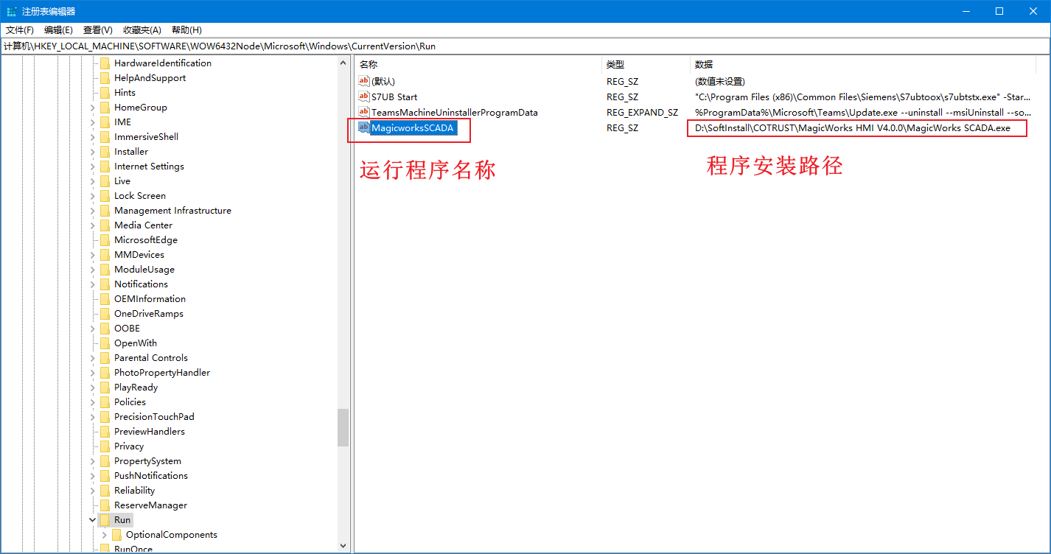Screen dimensions: 1051x554
Task: Click the HelpAndSupport folder icon
Action: 105,78
